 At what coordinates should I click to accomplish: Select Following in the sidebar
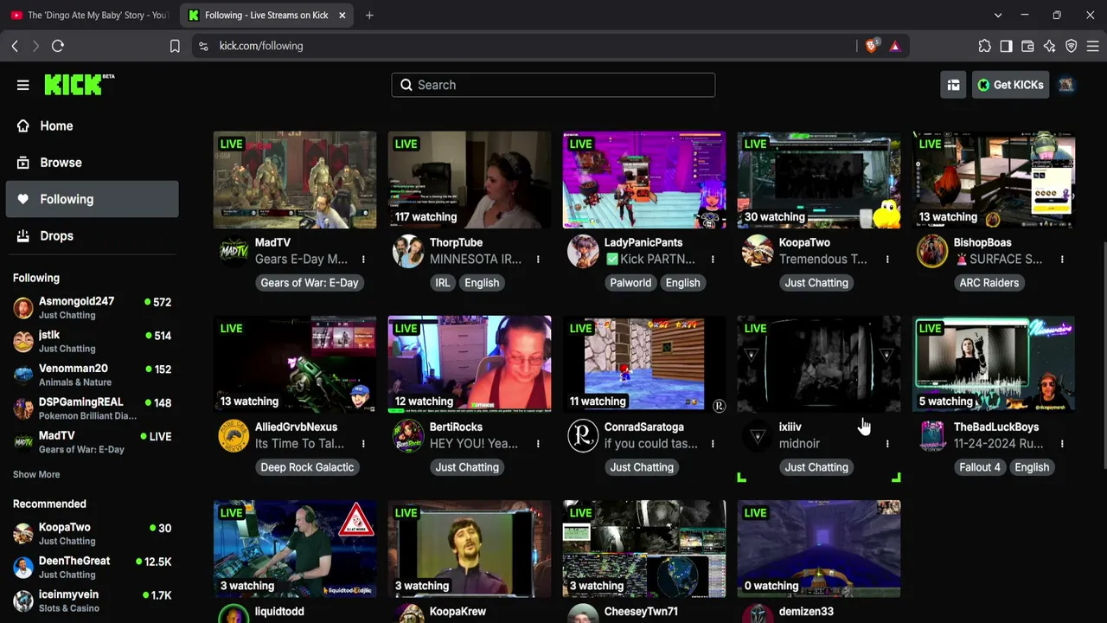tap(92, 199)
